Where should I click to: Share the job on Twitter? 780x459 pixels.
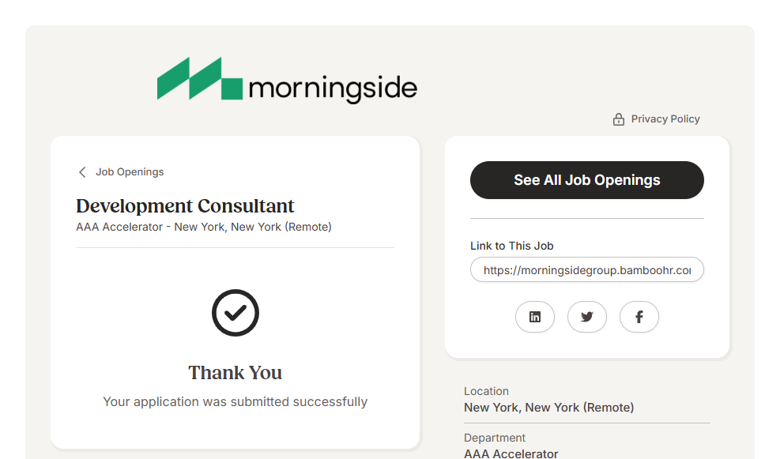(x=587, y=317)
